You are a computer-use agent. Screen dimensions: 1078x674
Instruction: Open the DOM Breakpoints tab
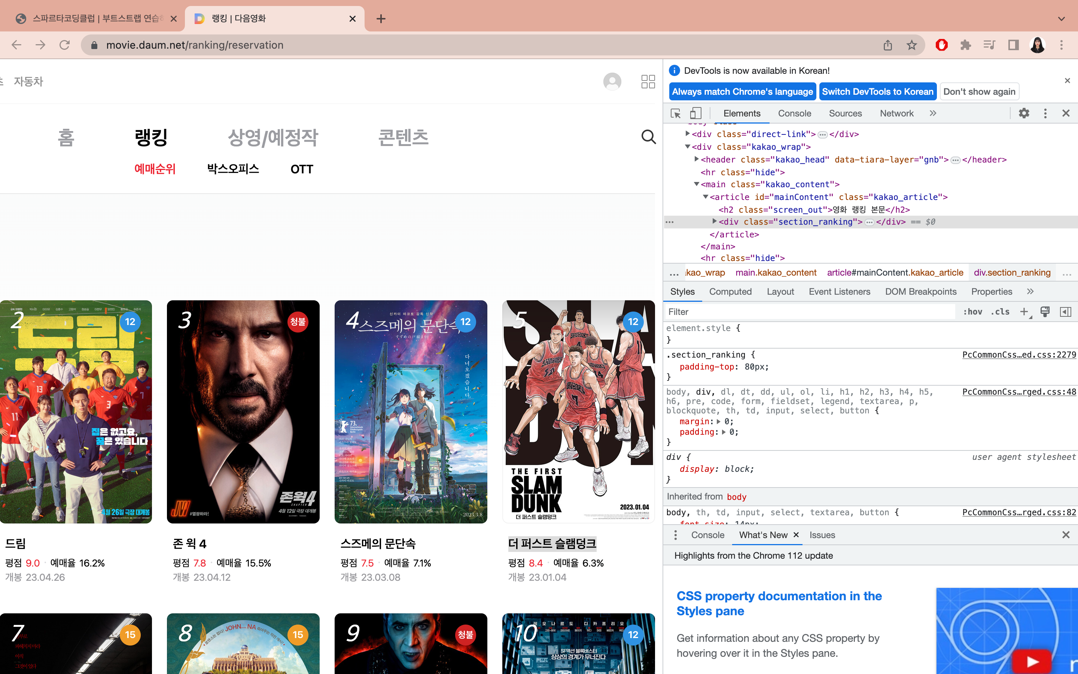921,292
